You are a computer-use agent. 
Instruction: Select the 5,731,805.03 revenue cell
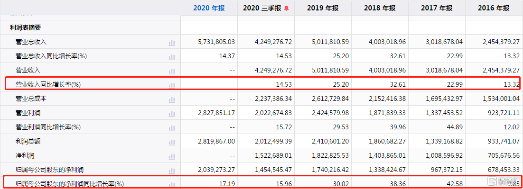point(212,42)
